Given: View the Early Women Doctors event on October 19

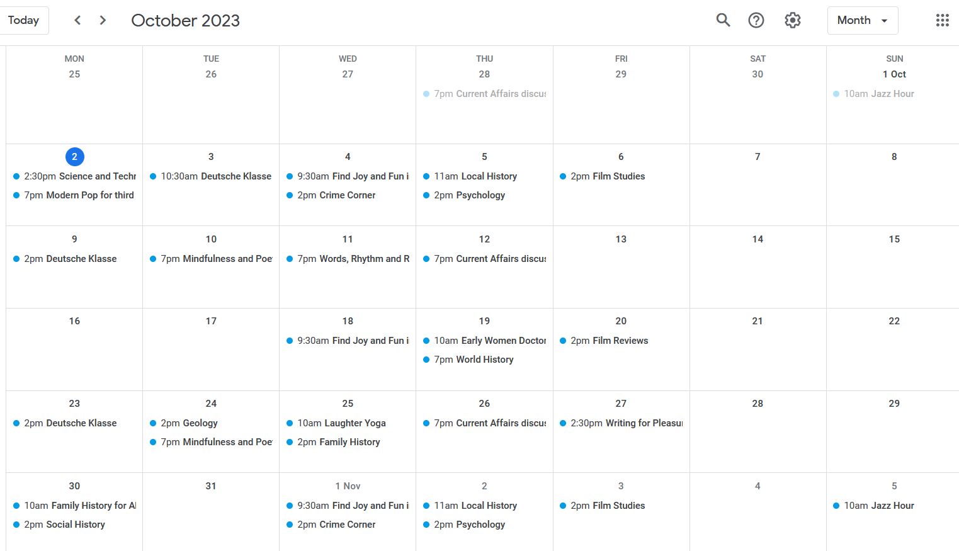Looking at the screenshot, I should coord(485,340).
